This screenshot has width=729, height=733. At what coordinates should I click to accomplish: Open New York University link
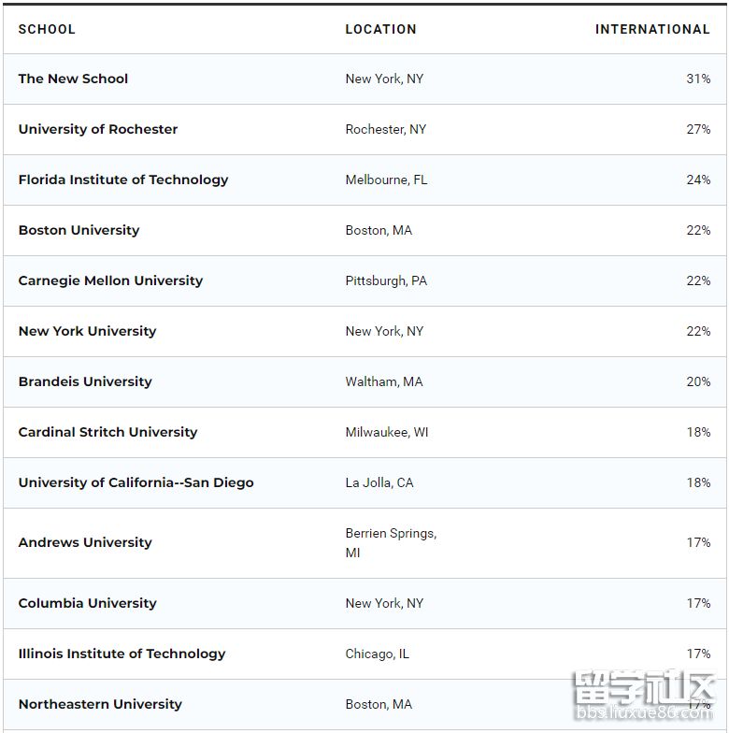click(87, 331)
